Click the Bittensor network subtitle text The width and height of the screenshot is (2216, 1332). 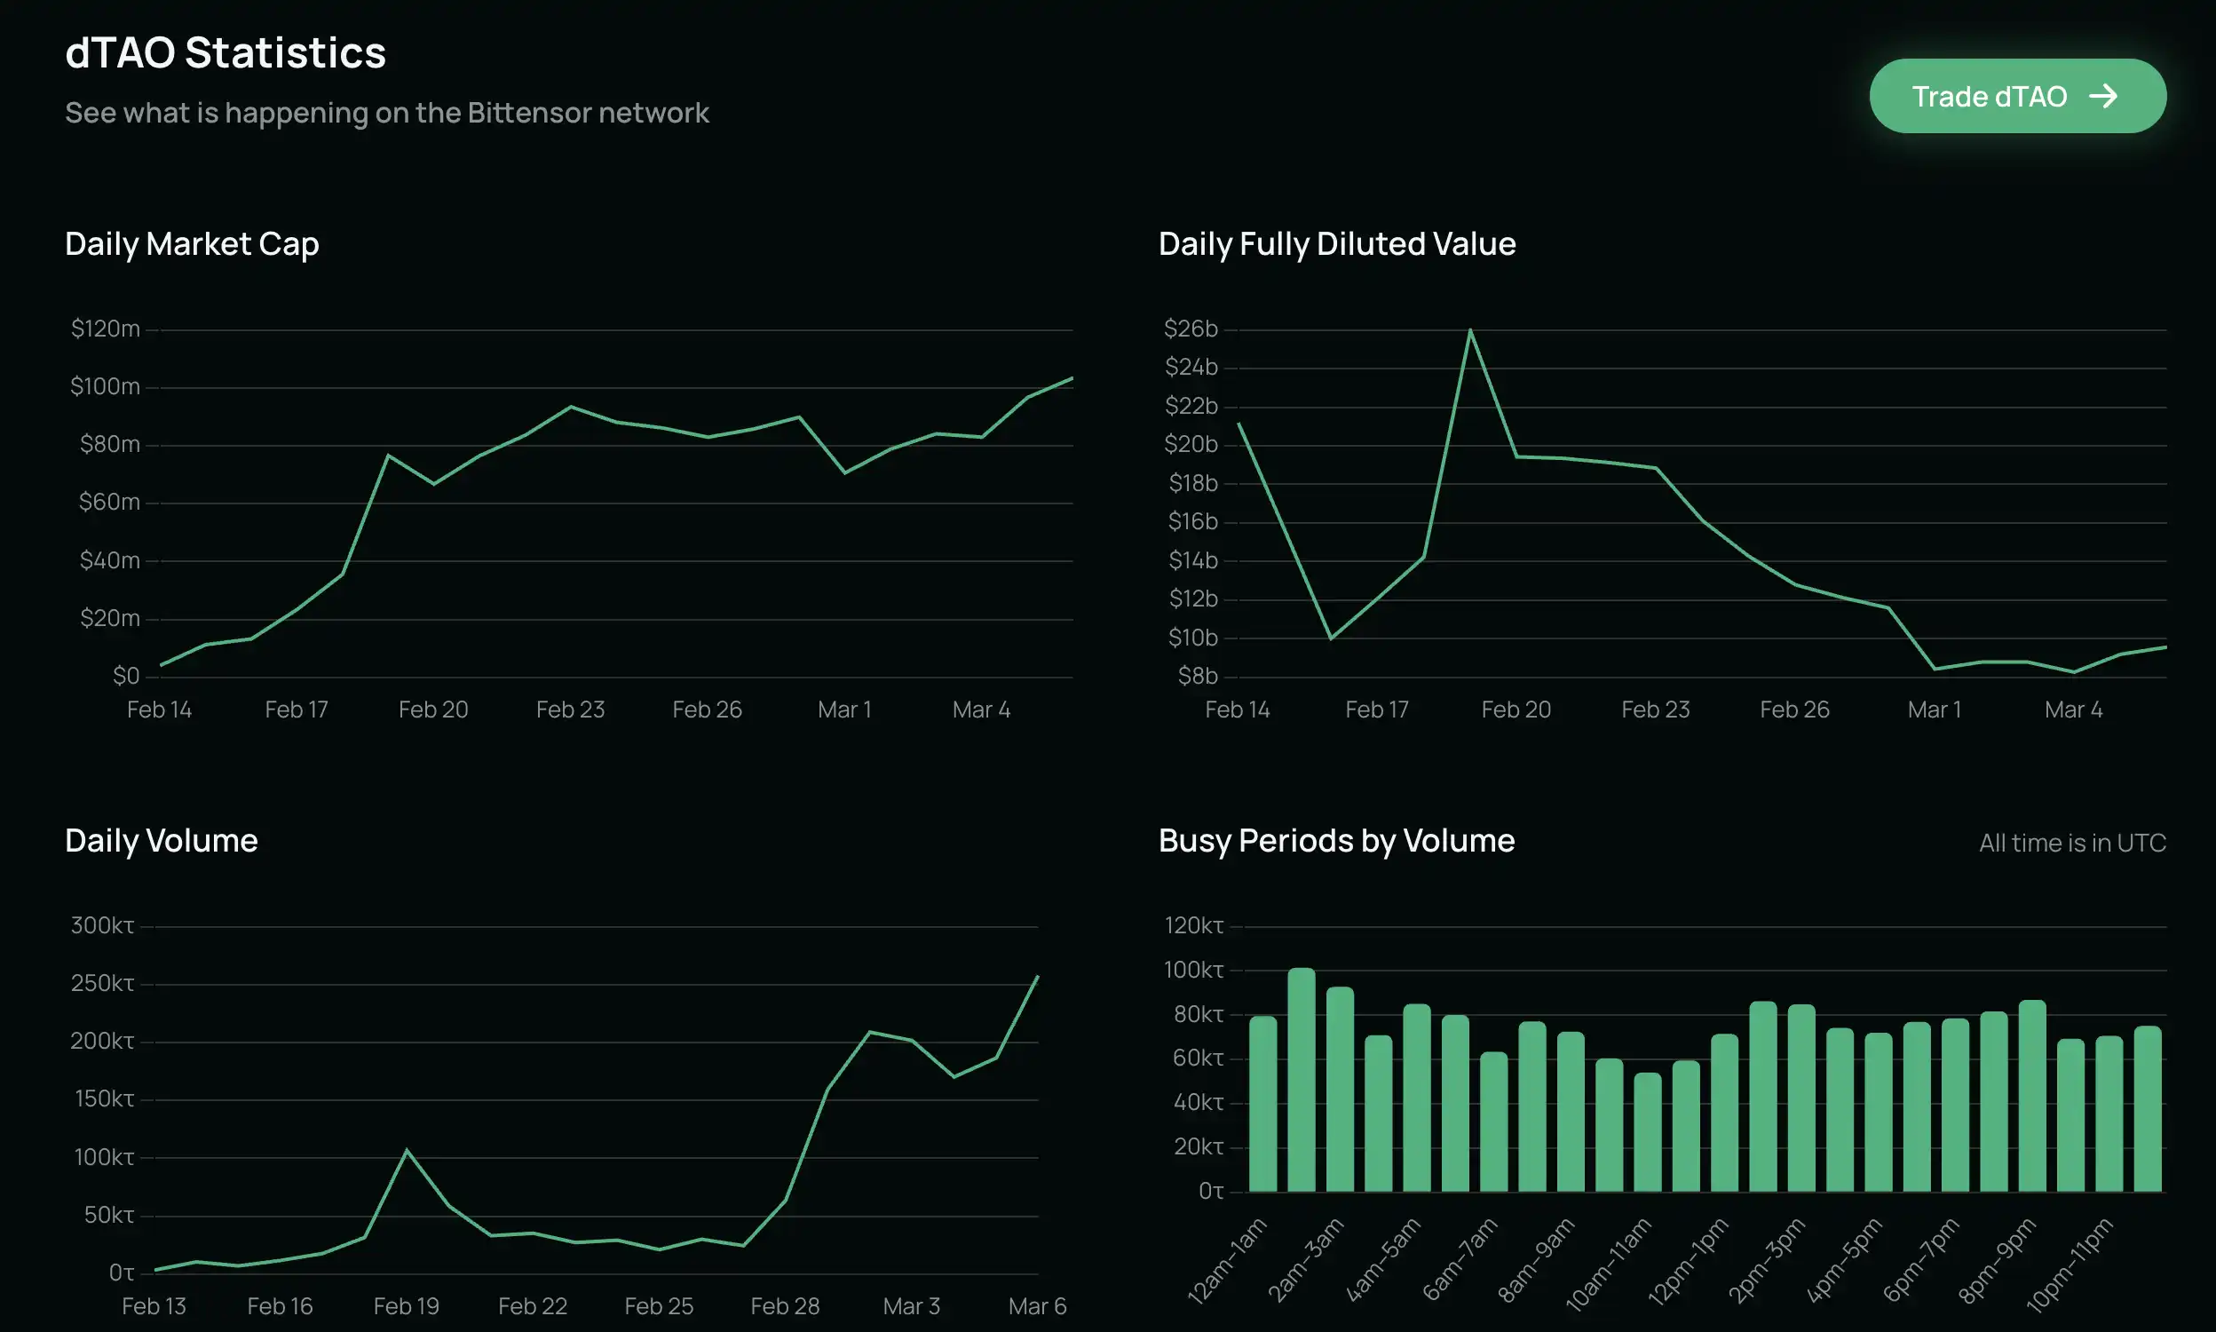coord(387,113)
